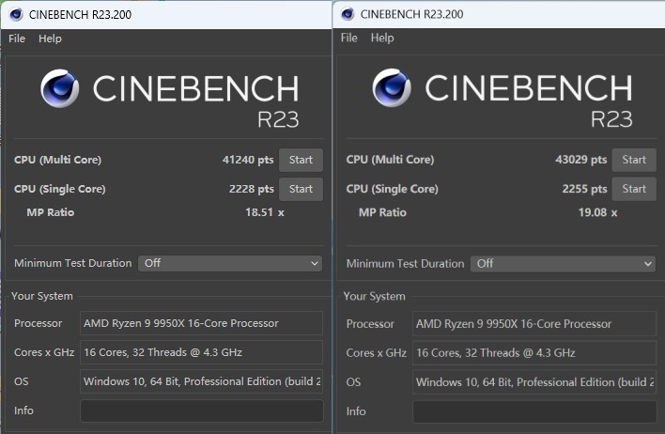Open the Help menu in the window scoring 41240 pts
Viewport: 665px width, 434px height.
(x=50, y=39)
